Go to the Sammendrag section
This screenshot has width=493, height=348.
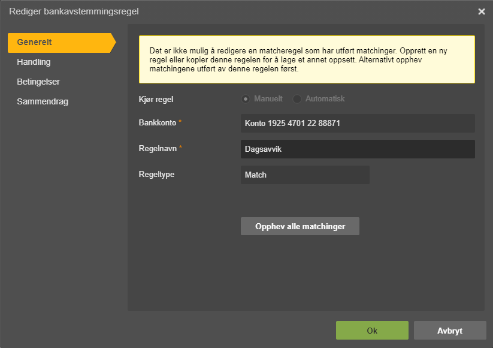pyautogui.click(x=43, y=102)
